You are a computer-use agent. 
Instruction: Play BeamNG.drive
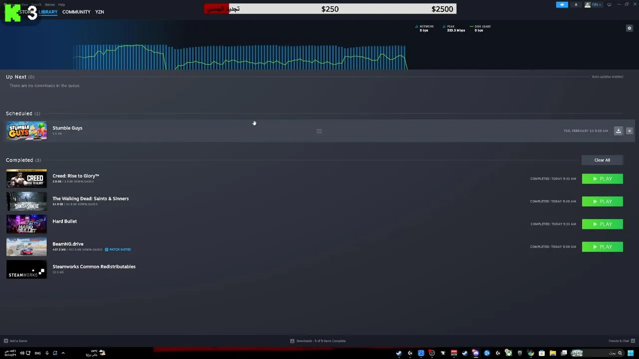602,247
